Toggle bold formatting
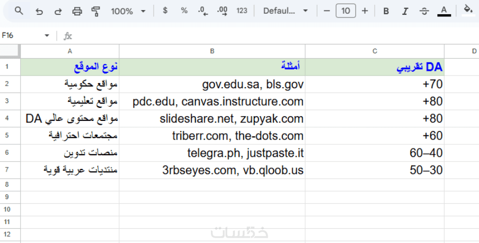479x243 pixels. (386, 11)
